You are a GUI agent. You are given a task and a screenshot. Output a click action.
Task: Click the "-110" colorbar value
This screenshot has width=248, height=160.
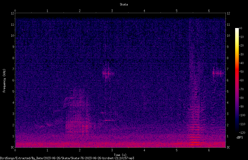pos(242,124)
